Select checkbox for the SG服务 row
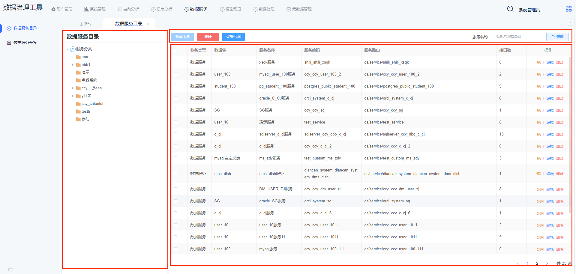This screenshot has height=274, width=576. pyautogui.click(x=175, y=110)
